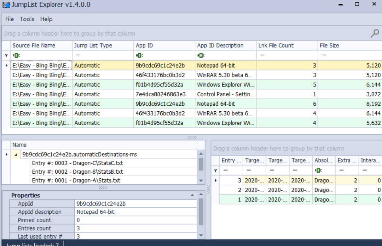
Task: Click the search magnifier icon
Action: coord(374,33)
